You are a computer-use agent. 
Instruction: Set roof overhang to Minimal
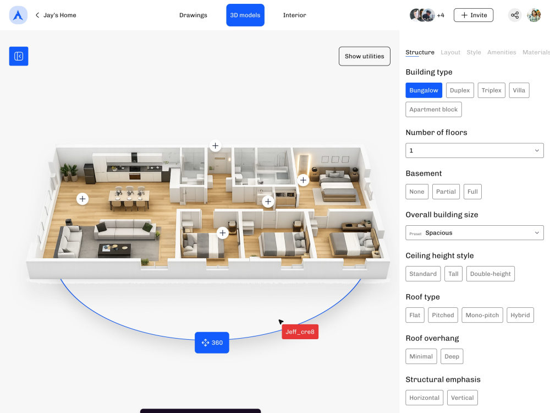pyautogui.click(x=421, y=356)
